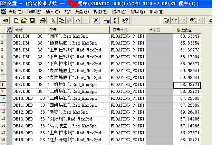Screen dimensions: 221x145
Task: Click the modify variables arrow icon
Action: tap(182, 21)
